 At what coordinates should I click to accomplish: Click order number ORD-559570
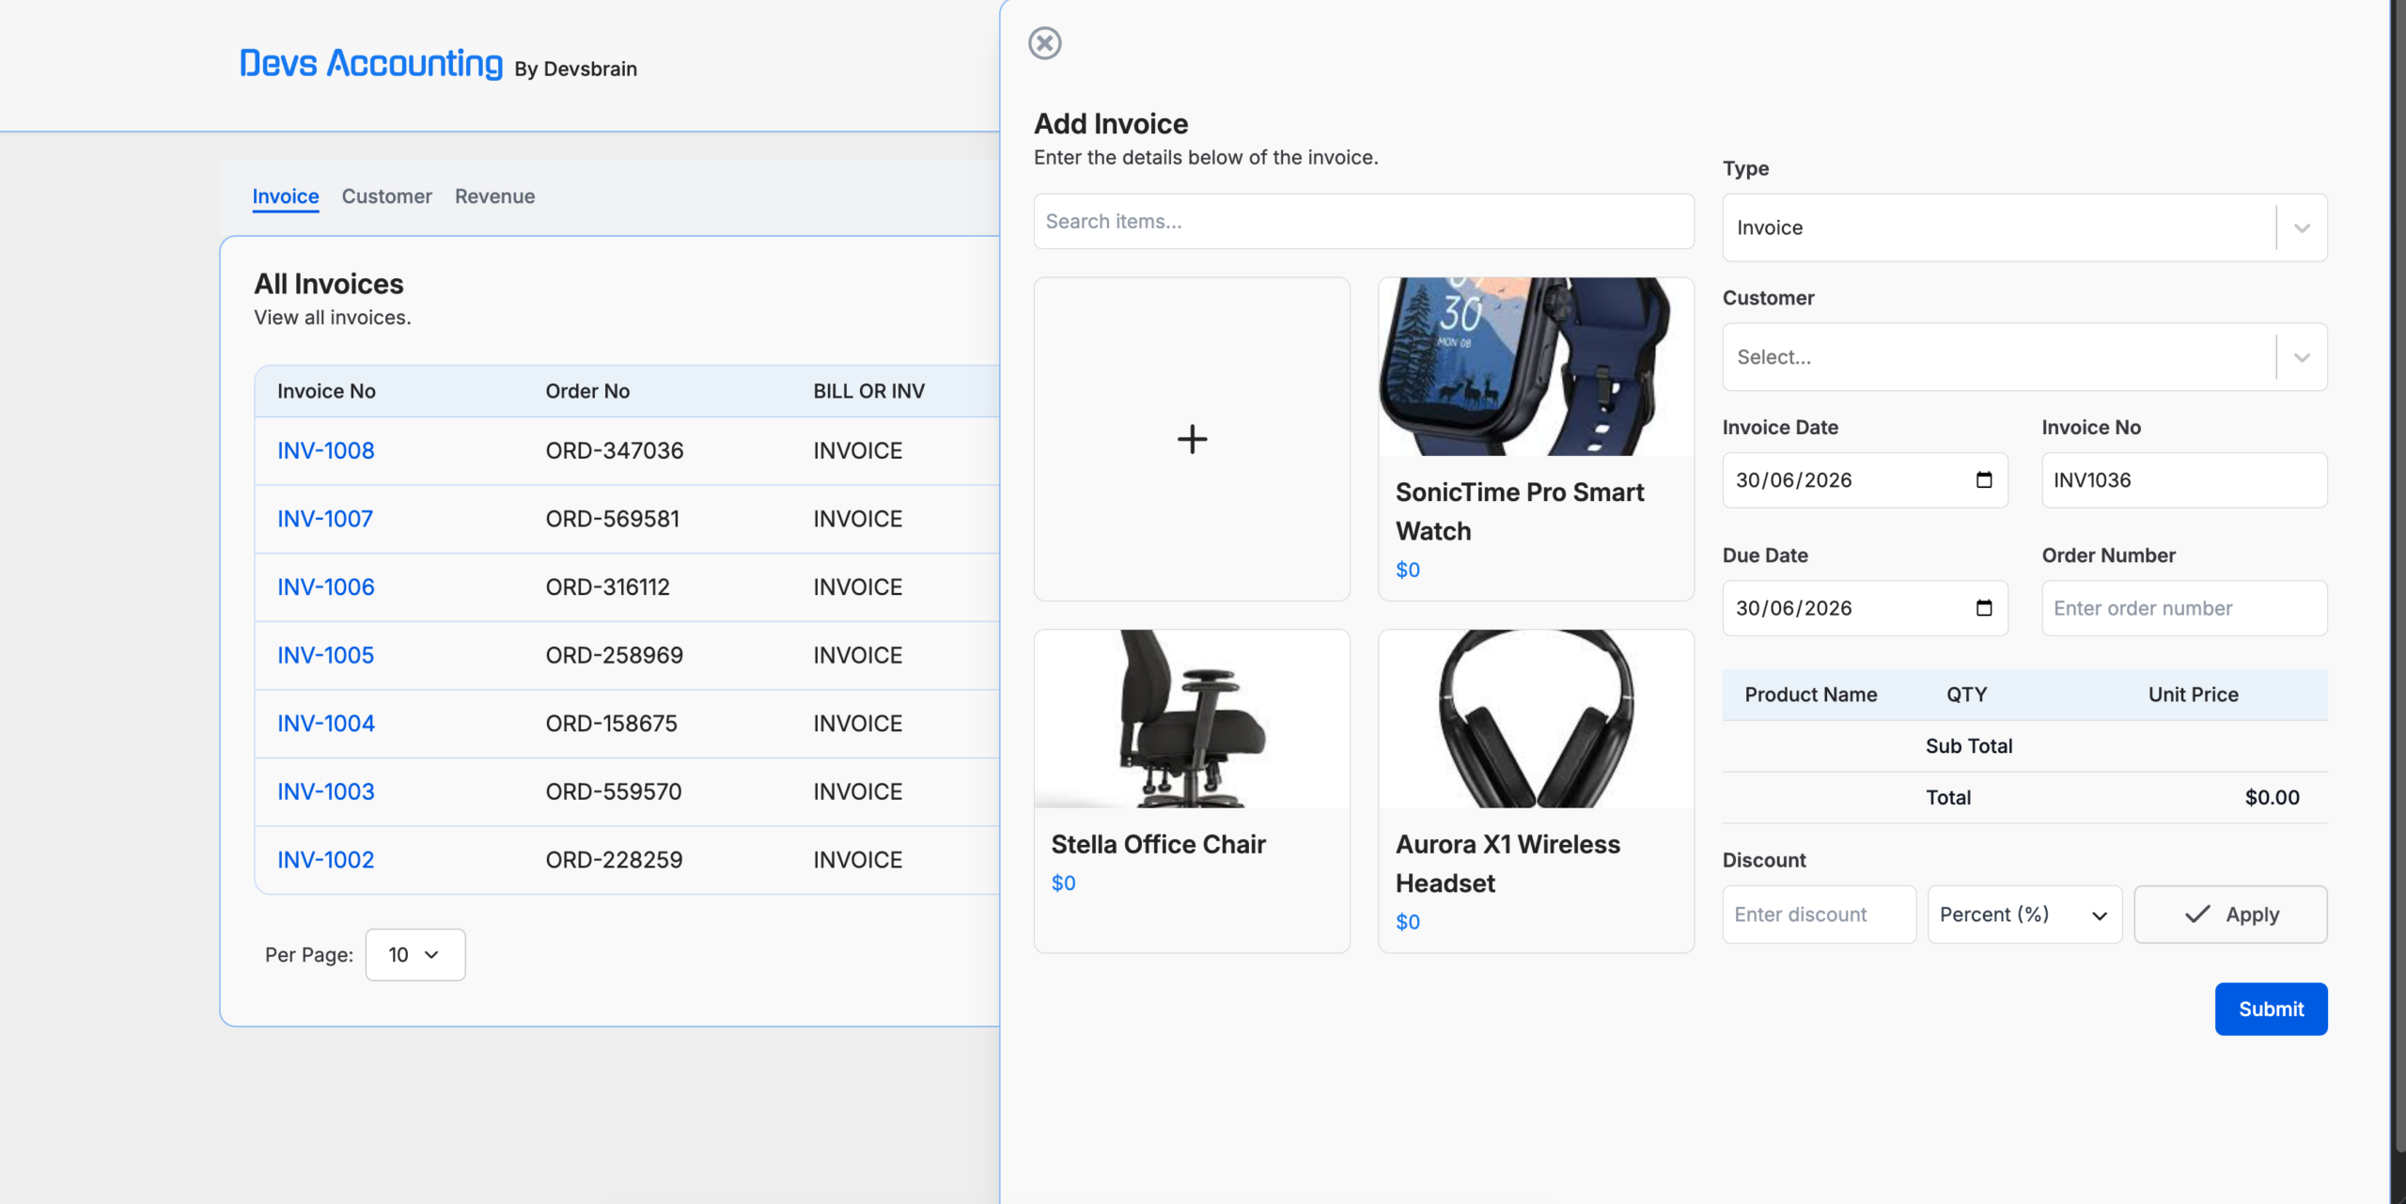pyautogui.click(x=613, y=792)
